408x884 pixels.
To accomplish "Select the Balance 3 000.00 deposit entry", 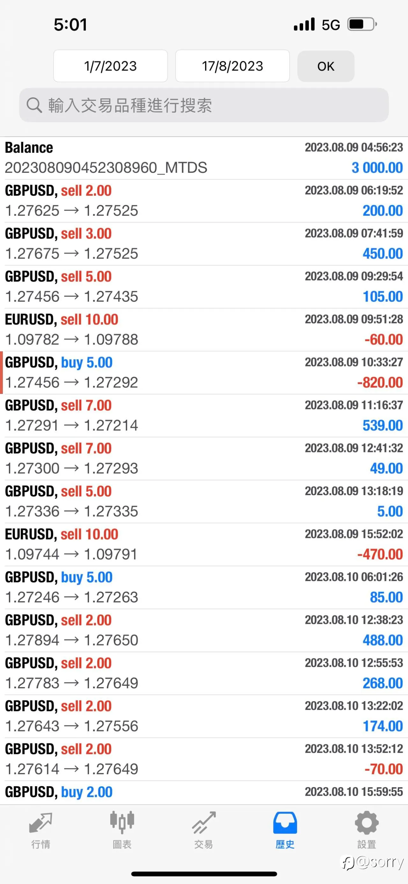I will point(204,158).
